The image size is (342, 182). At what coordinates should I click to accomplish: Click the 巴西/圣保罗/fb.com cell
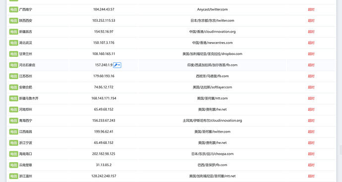213,165
